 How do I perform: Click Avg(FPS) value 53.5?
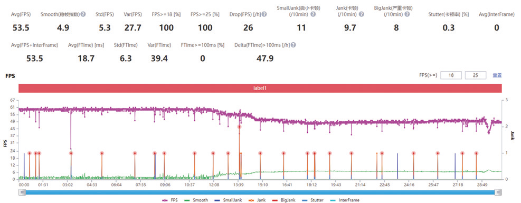click(21, 28)
